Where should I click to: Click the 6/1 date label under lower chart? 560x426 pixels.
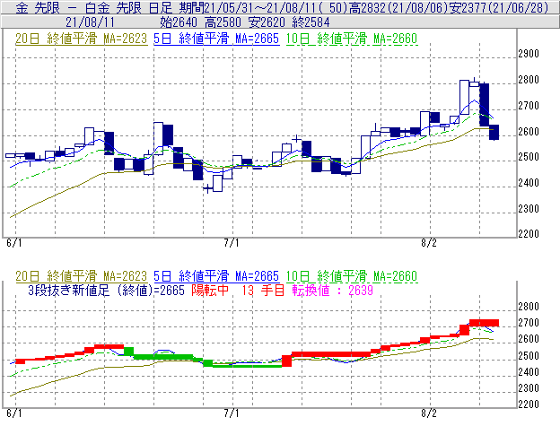pyautogui.click(x=14, y=413)
